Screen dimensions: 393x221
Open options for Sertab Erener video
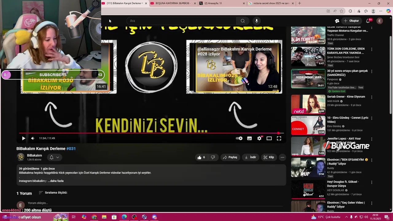(x=372, y=97)
